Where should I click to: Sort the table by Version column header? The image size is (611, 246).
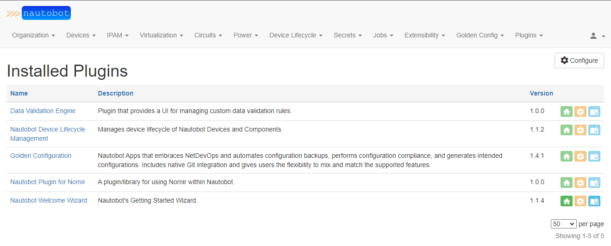[x=541, y=93]
